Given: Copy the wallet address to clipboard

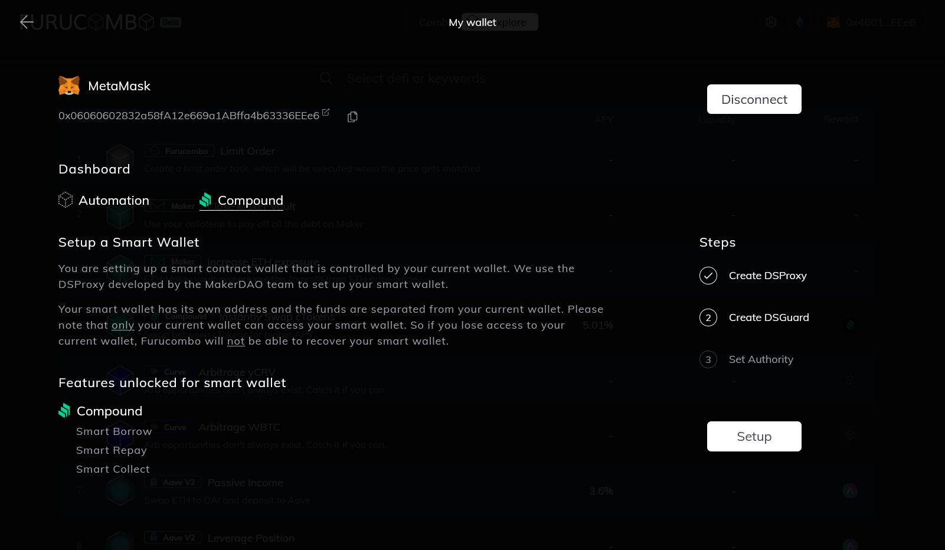Looking at the screenshot, I should pyautogui.click(x=352, y=117).
